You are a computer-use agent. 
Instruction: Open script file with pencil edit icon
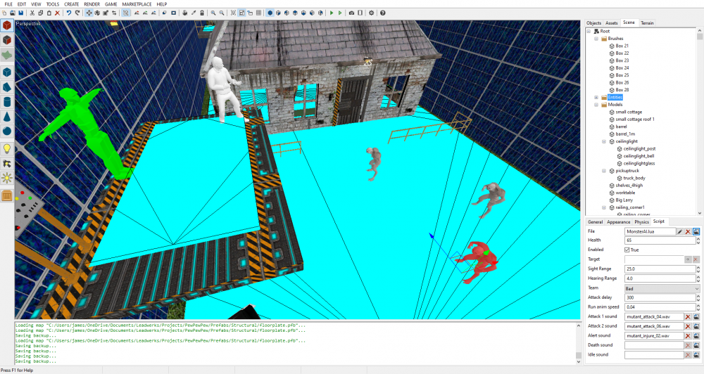(x=680, y=231)
